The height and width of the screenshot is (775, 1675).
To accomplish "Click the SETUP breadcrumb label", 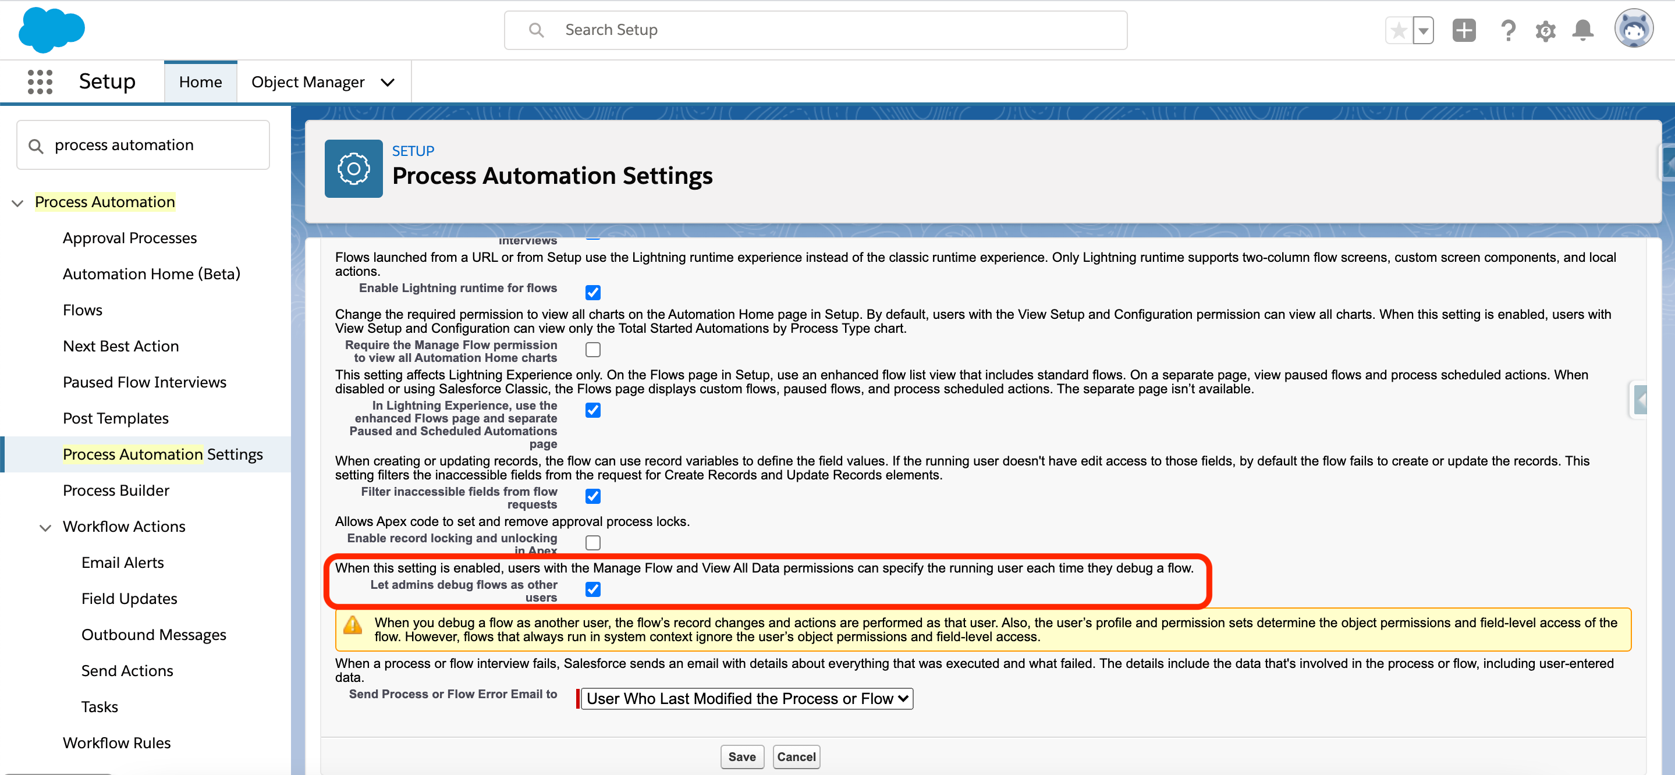I will 413,151.
